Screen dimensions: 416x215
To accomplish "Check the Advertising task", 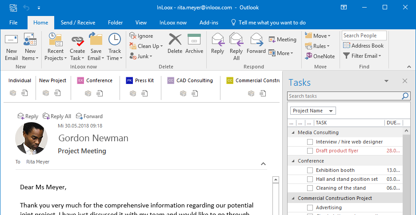I will (310, 207).
